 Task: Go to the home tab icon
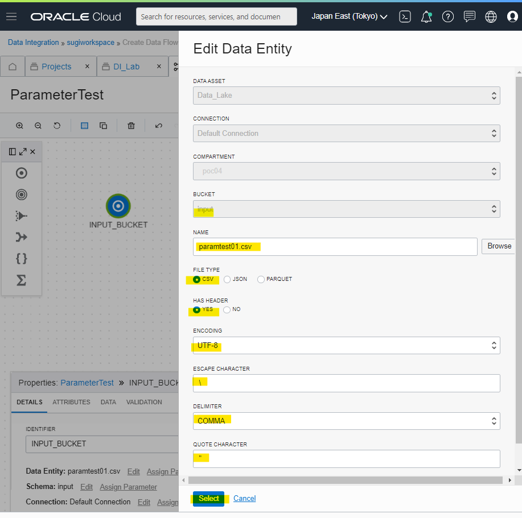click(13, 67)
